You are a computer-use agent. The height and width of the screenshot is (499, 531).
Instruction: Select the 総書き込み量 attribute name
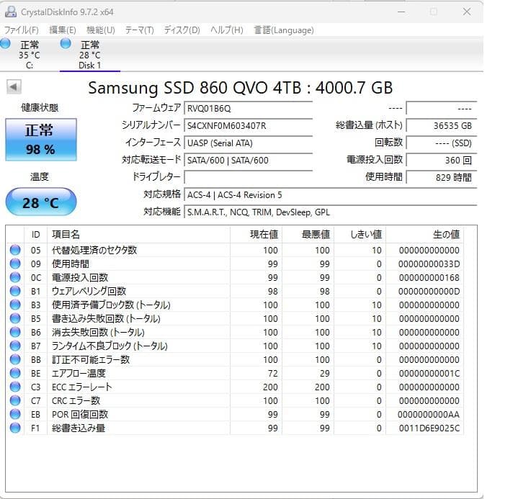(x=79, y=428)
